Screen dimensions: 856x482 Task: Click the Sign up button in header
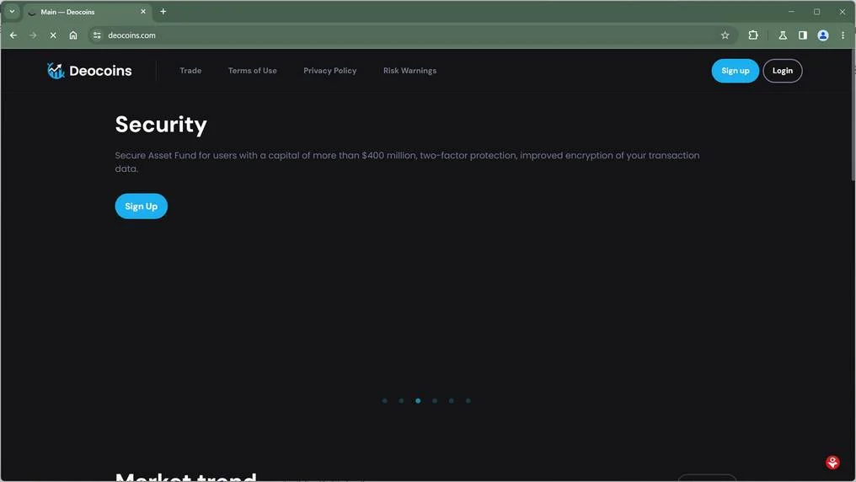click(735, 71)
